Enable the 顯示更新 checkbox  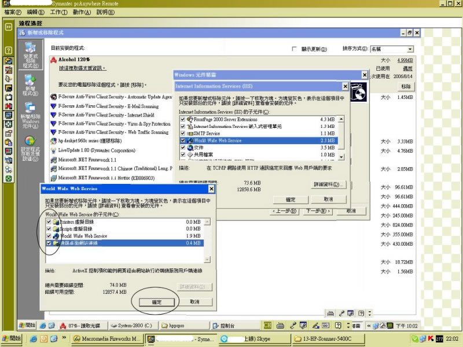coord(294,49)
